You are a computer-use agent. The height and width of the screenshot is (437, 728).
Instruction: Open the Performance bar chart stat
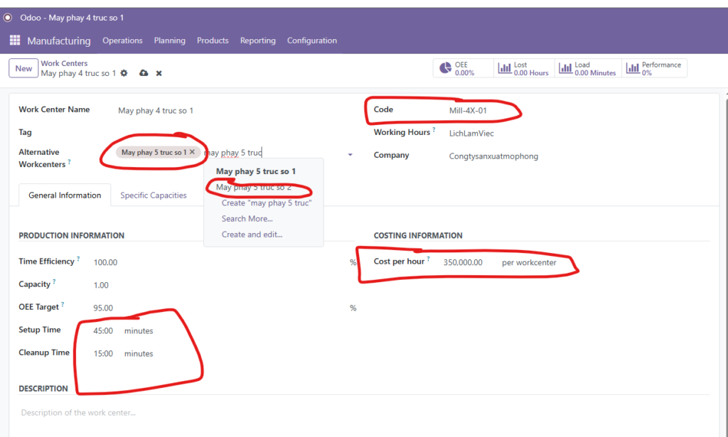pos(654,68)
